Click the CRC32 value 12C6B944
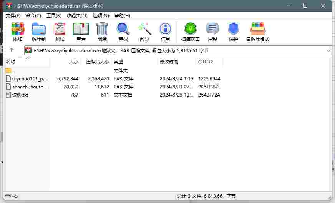 (x=209, y=79)
